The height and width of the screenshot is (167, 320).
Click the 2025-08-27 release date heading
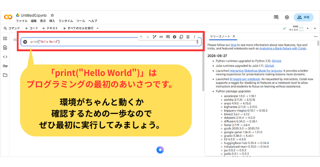(217, 56)
